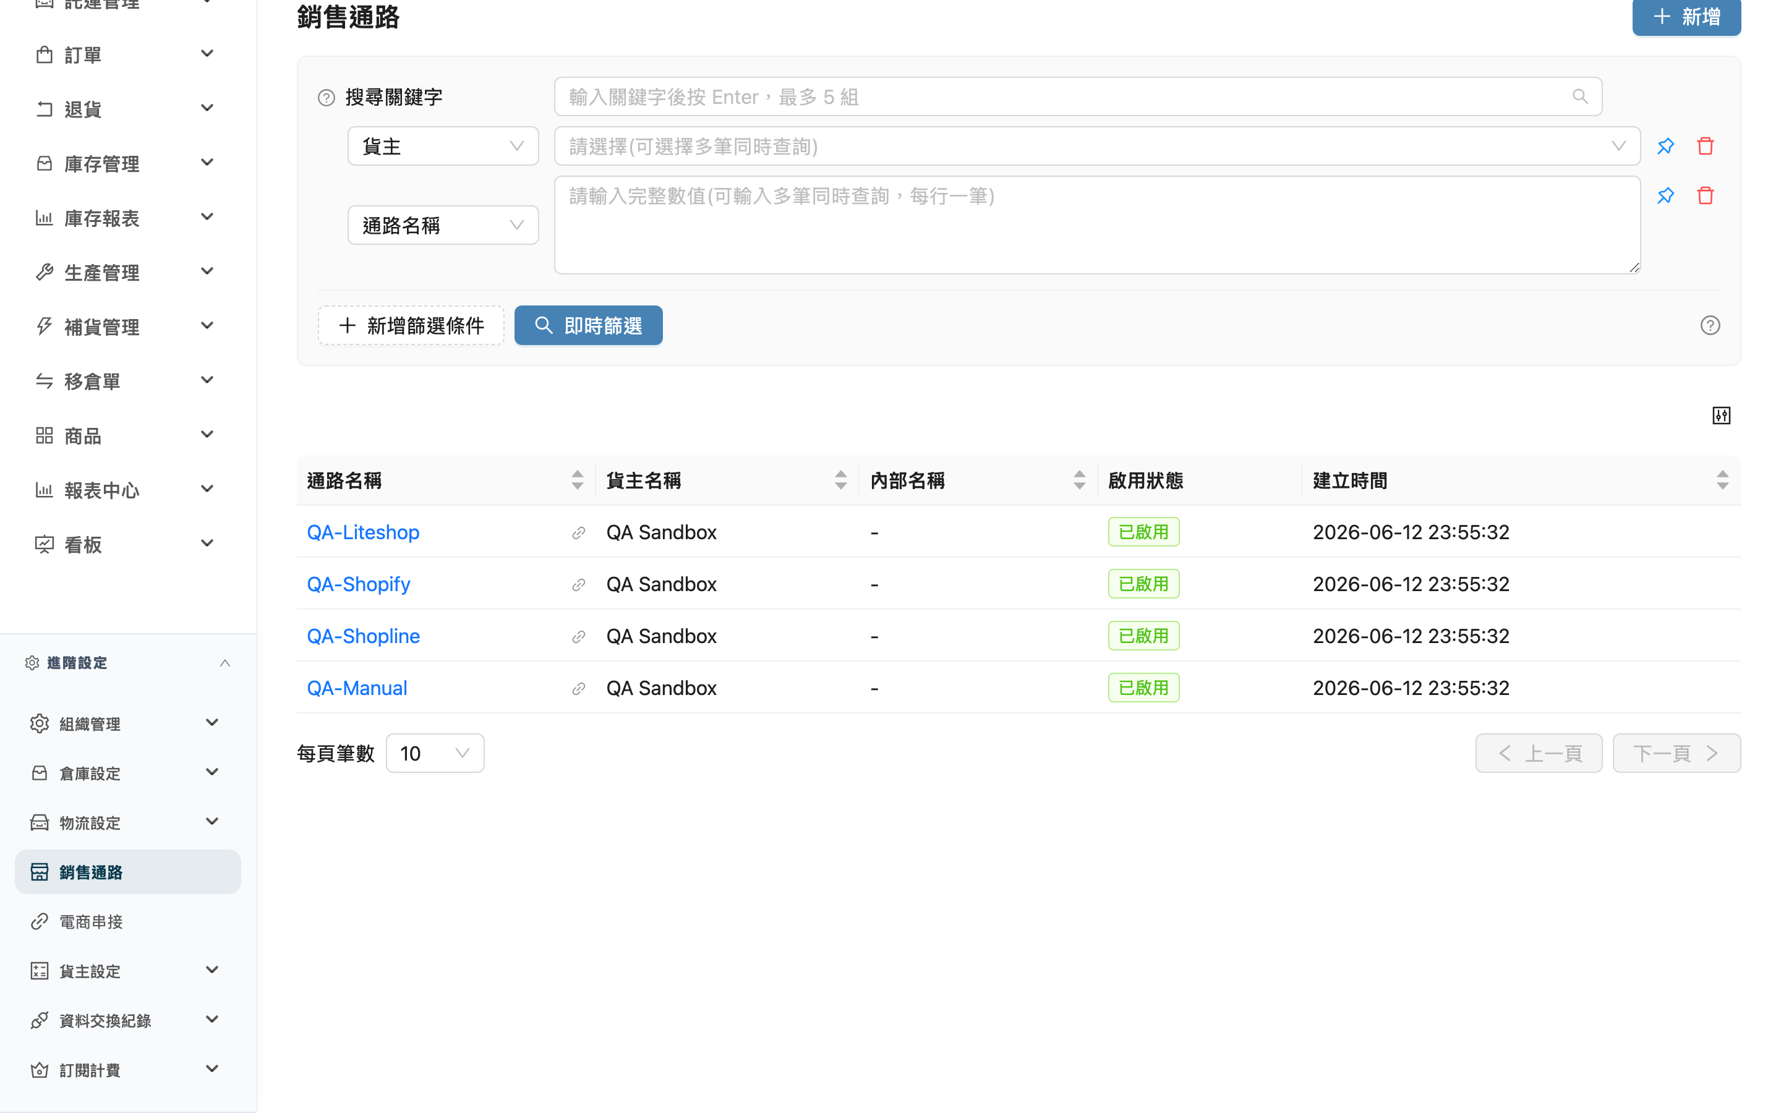Click the 即時篩選 button
Viewport: 1781px width, 1113px height.
[588, 325]
